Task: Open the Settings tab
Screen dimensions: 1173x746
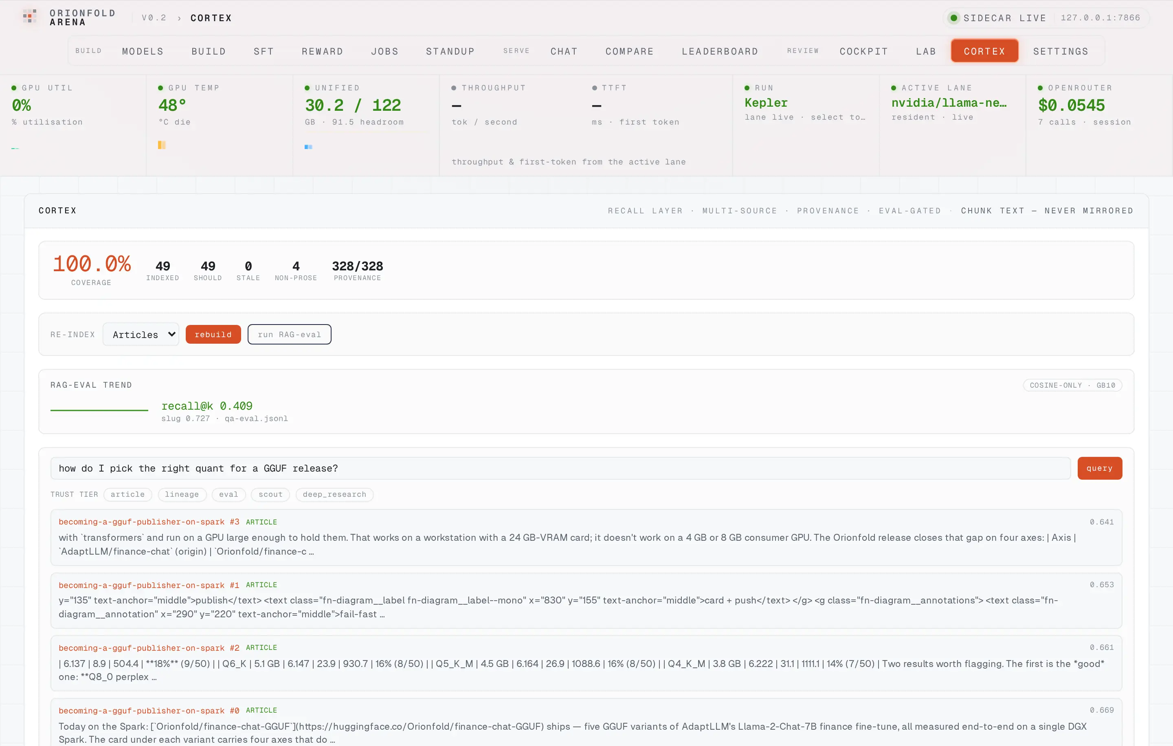Action: [1061, 51]
